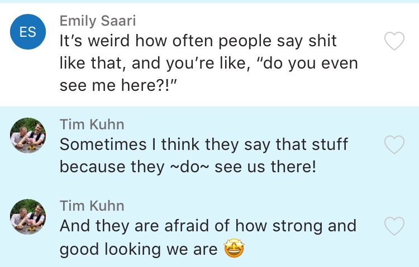
Task: Select the line 'And they are afraid of how strong'
Action: (x=208, y=226)
